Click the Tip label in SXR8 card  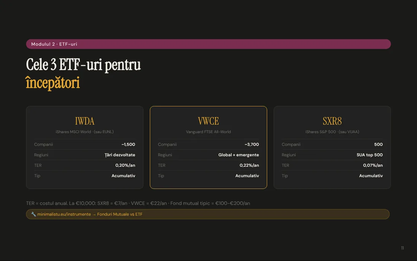(285, 176)
